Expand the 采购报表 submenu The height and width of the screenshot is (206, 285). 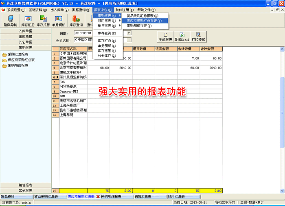[x=107, y=16]
